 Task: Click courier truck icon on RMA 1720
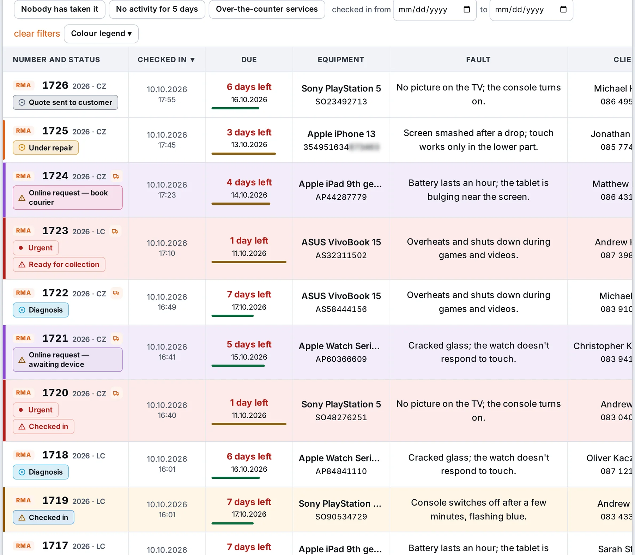(x=116, y=393)
